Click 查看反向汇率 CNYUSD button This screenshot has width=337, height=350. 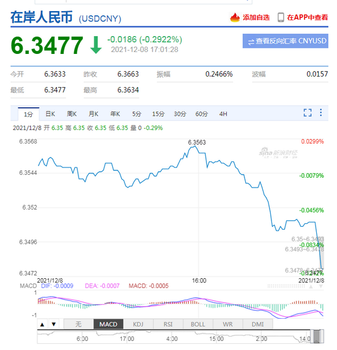pos(286,41)
